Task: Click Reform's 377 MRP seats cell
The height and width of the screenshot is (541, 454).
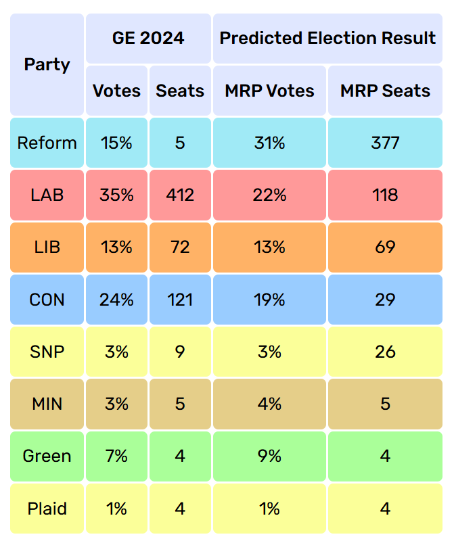Action: click(x=385, y=143)
